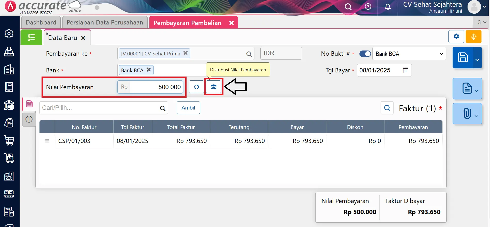Remove the Bank BCA bank tag
This screenshot has width=490, height=227.
[149, 70]
